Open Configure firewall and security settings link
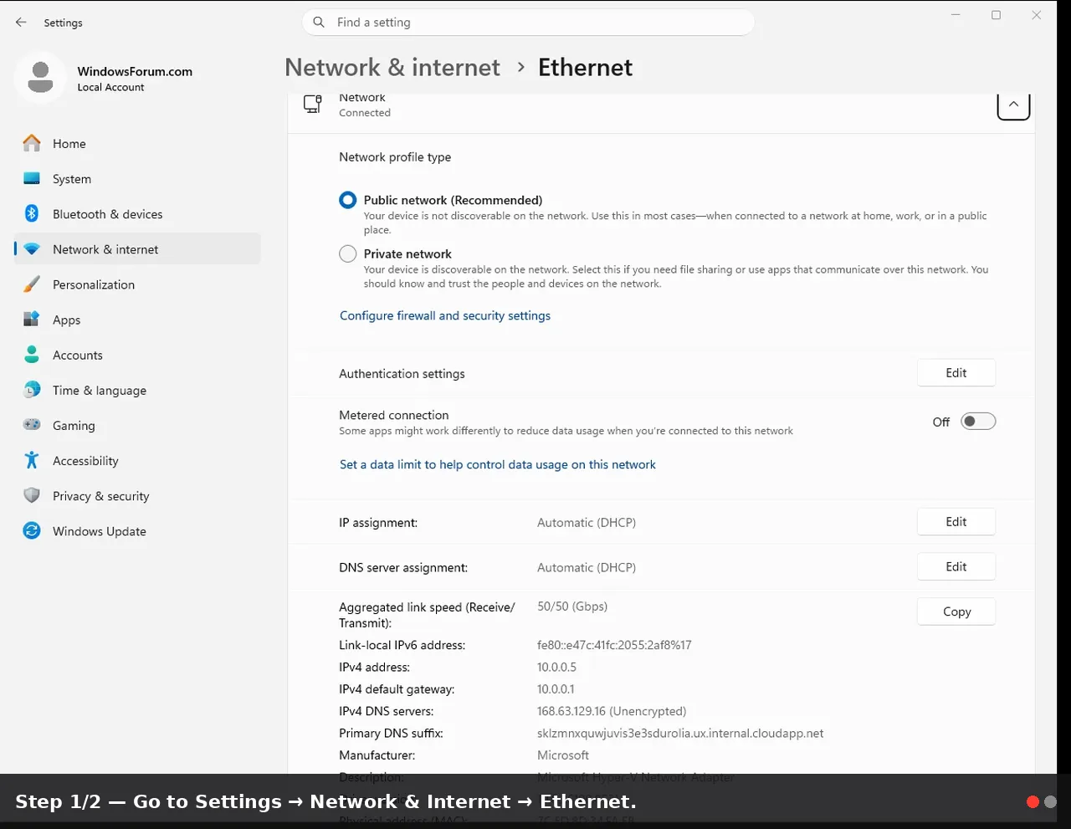The width and height of the screenshot is (1071, 829). click(x=445, y=315)
